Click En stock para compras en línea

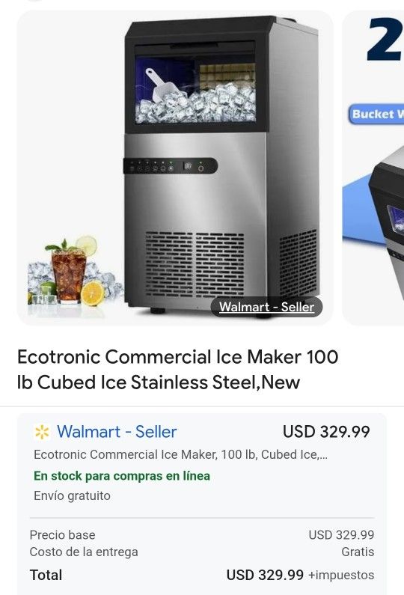[x=122, y=476]
